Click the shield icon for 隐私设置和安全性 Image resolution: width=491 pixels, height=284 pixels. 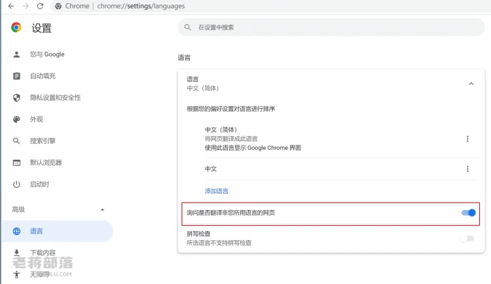[x=16, y=98]
